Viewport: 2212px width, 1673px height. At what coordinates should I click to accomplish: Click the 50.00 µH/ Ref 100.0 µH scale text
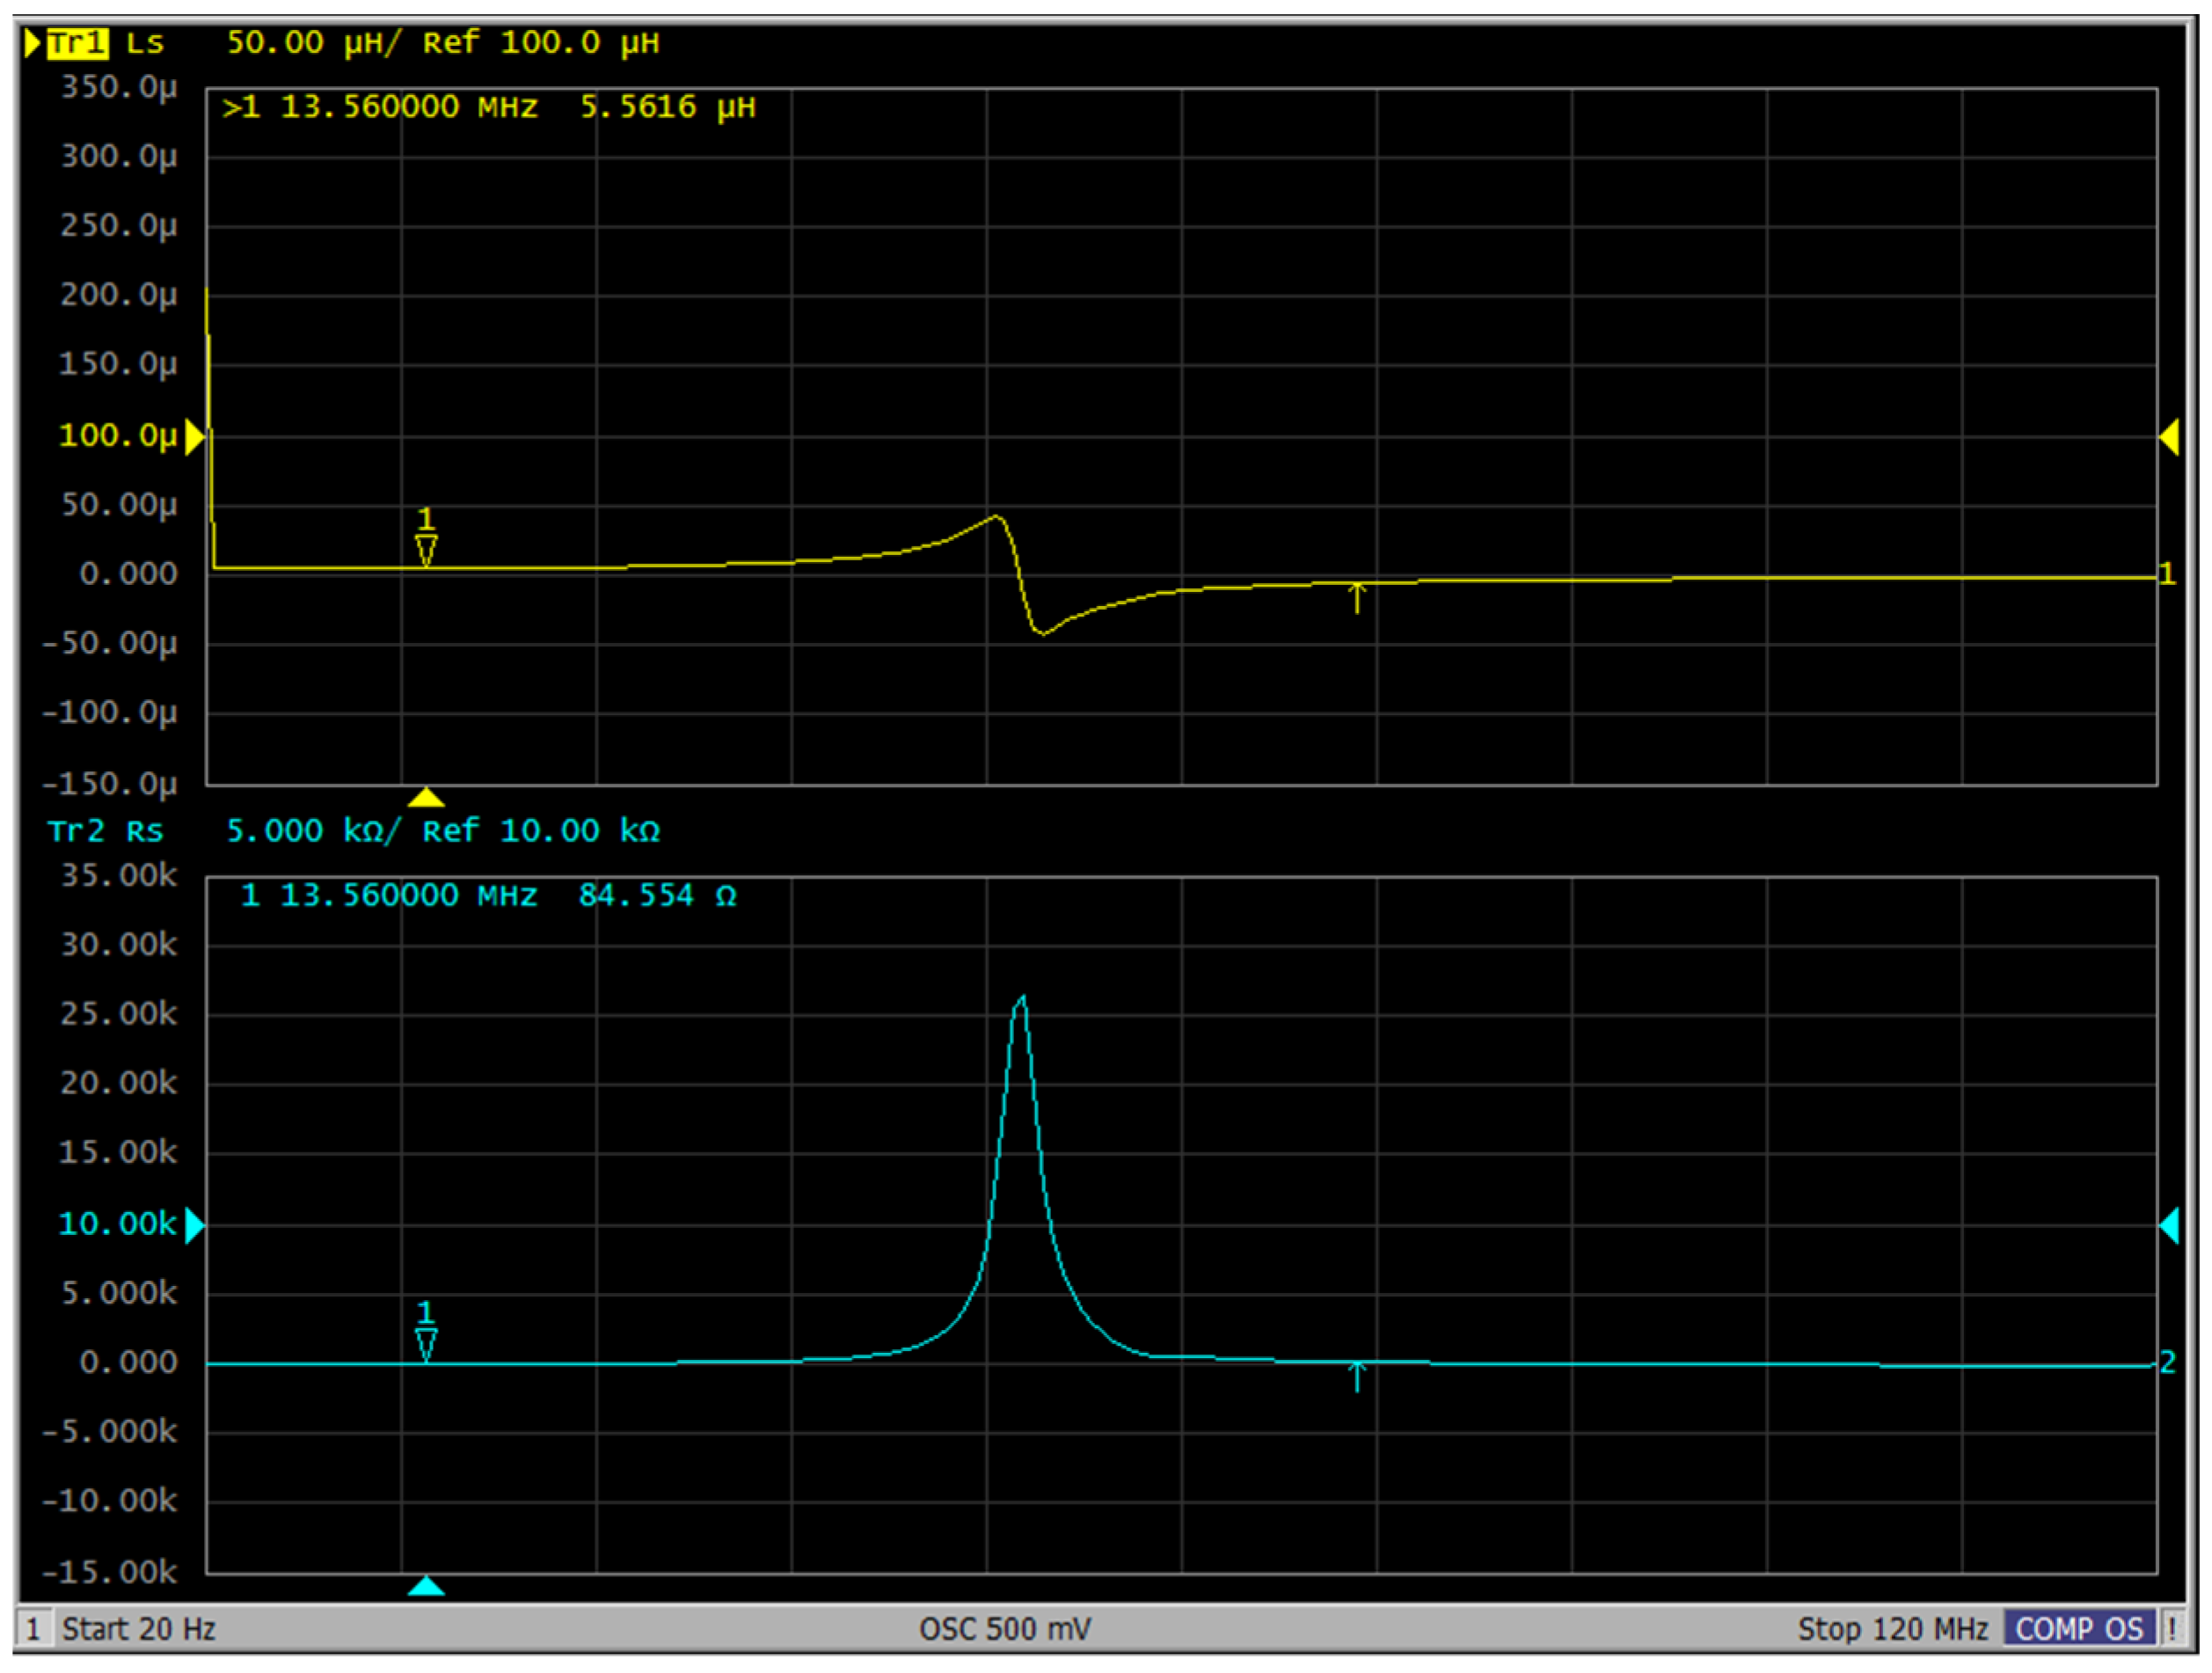point(443,43)
